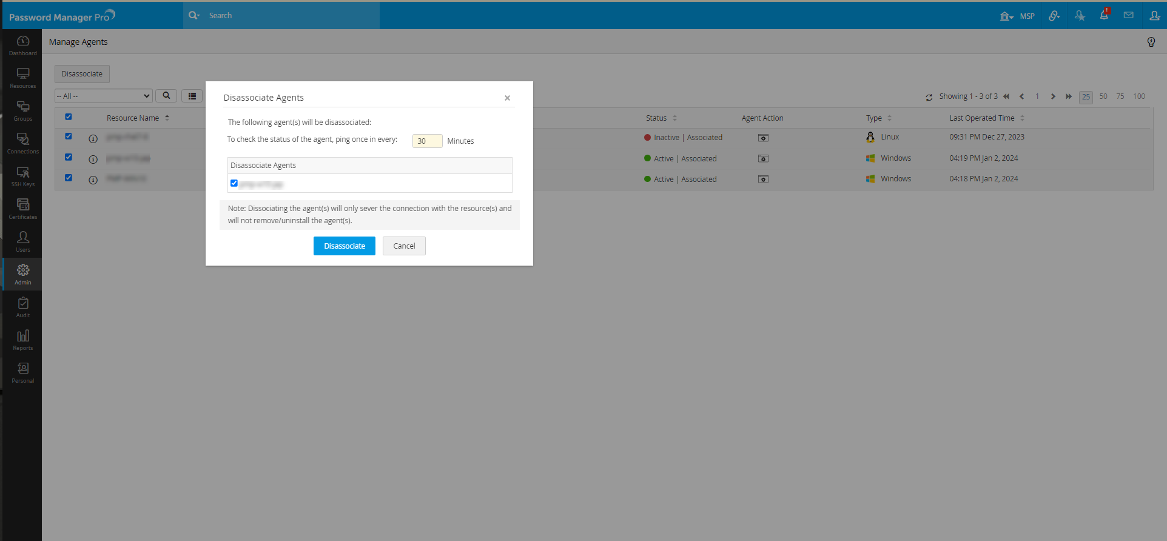Click the lightbulb tips icon
The image size is (1167, 541).
coord(1151,42)
